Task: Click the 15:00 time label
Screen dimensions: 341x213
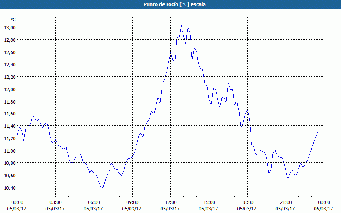Action: pyautogui.click(x=209, y=203)
